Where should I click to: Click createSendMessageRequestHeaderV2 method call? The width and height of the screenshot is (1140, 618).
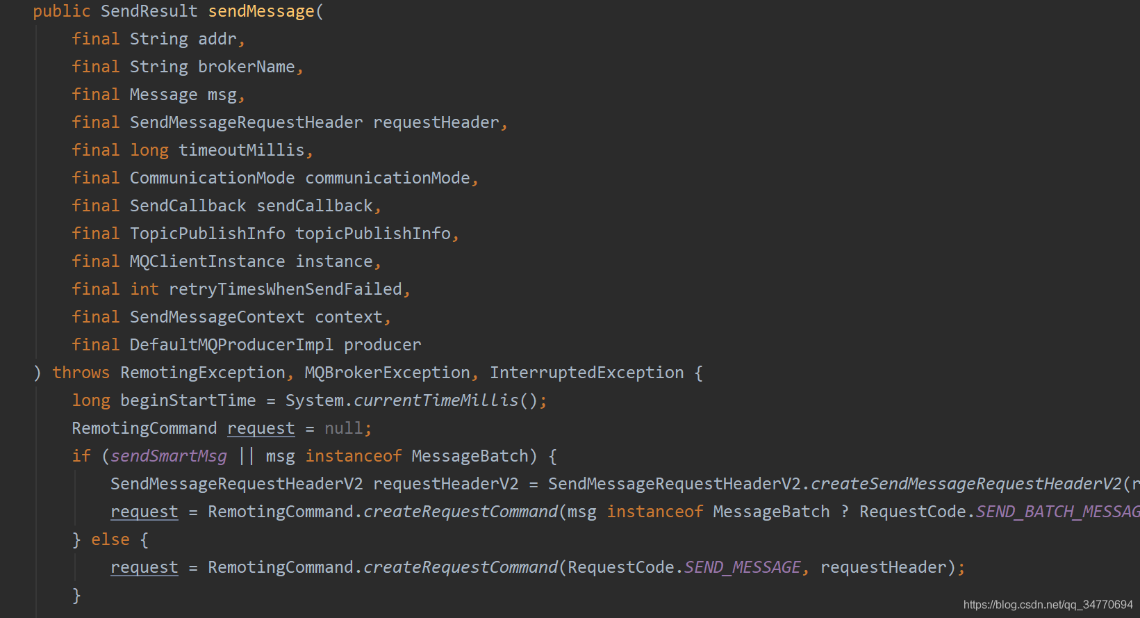[966, 485]
